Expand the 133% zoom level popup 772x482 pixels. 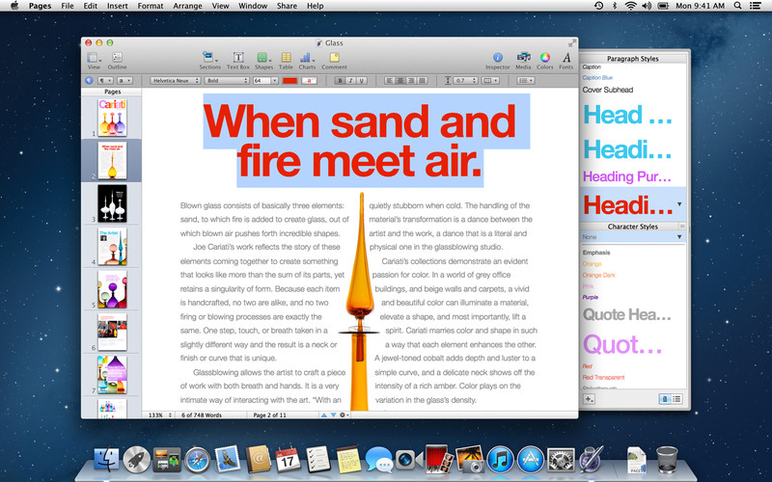160,415
